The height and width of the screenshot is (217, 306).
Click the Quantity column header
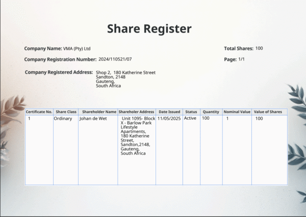[211, 112]
